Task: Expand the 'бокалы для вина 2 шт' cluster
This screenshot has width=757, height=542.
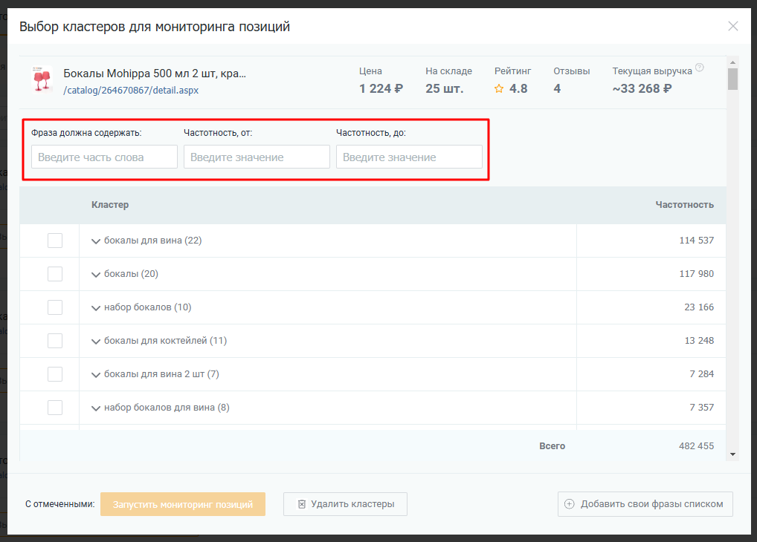Action: 96,375
